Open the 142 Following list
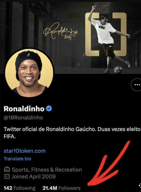This screenshot has width=141, height=192. 20,188
